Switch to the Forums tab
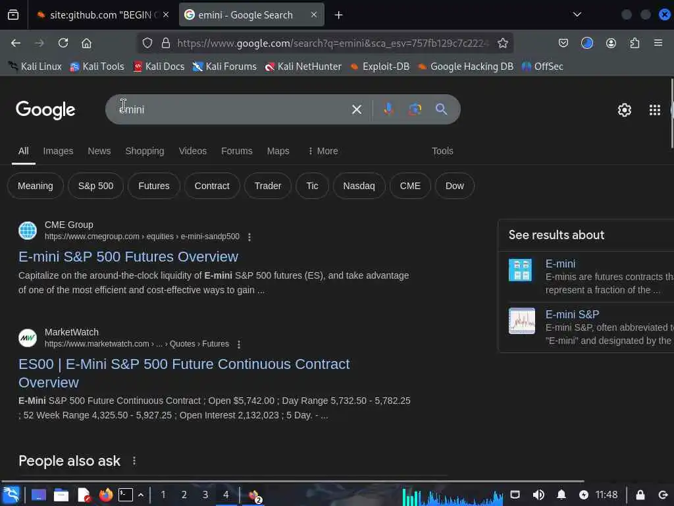 237,151
